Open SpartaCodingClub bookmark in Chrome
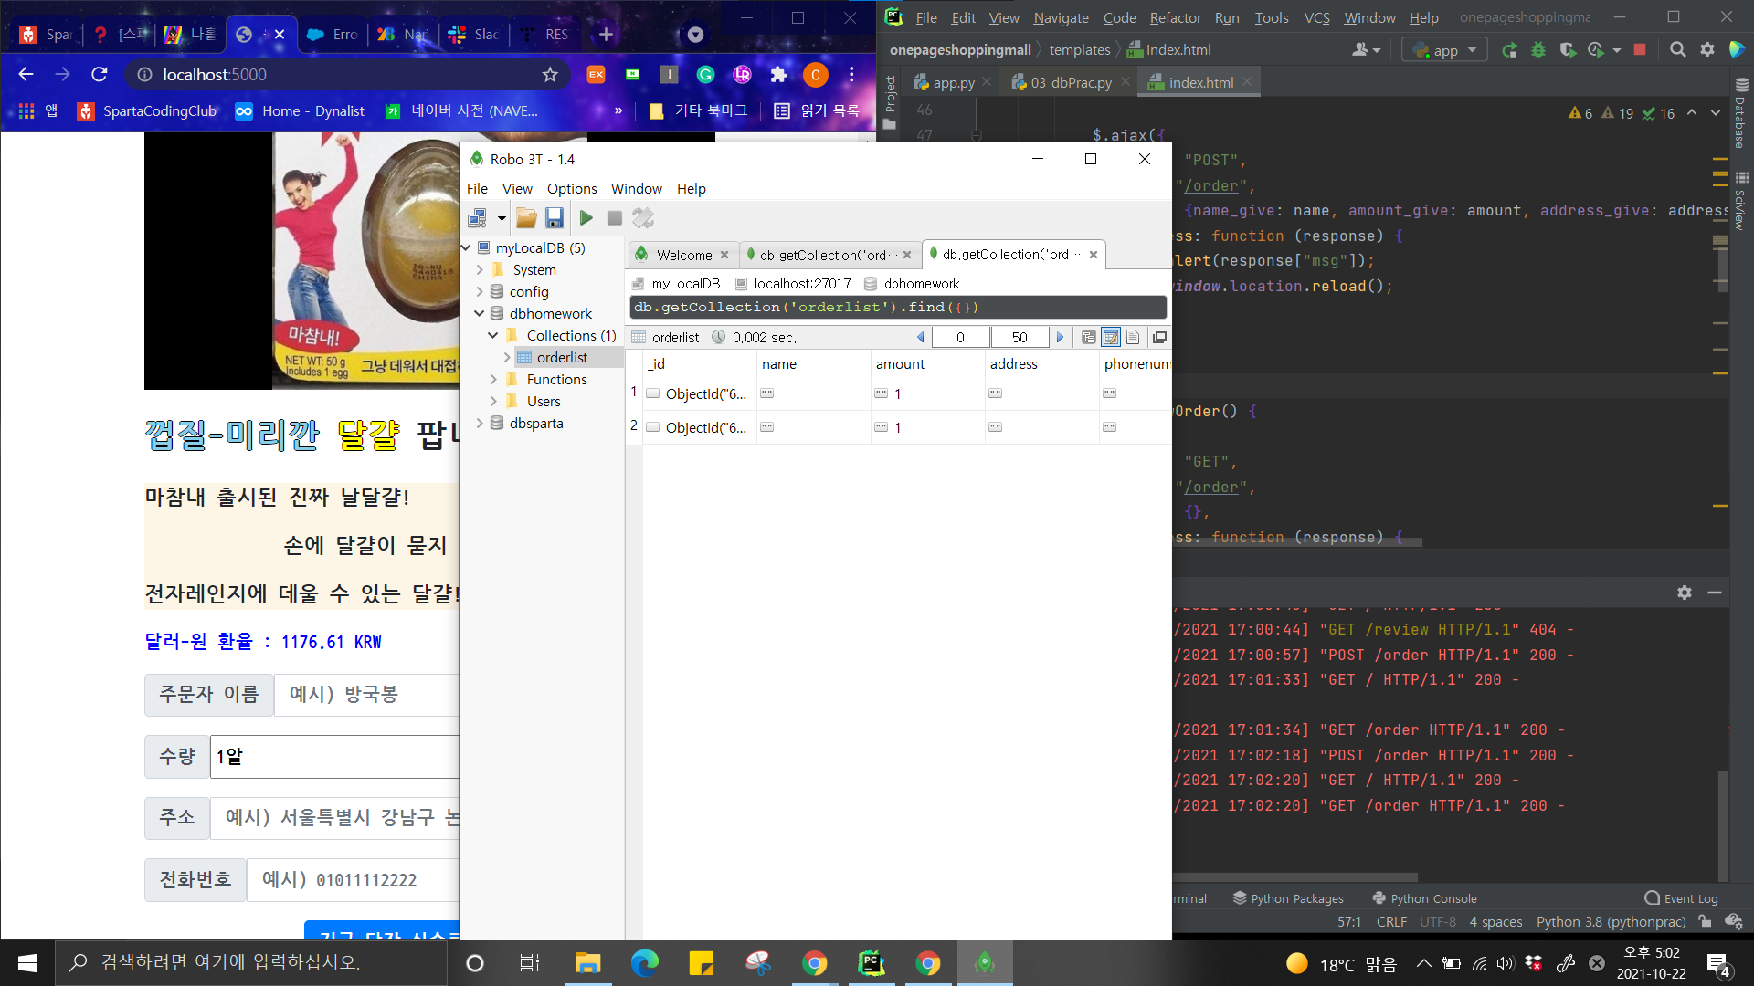The image size is (1754, 986). click(x=148, y=111)
